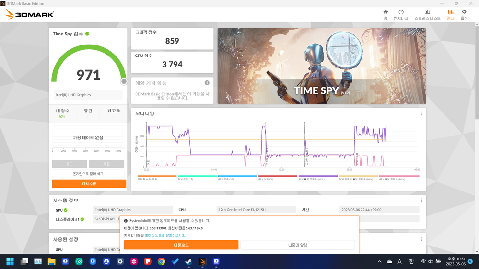Click the Korean IME 한 indicator
The width and height of the screenshot is (479, 269).
point(411,261)
